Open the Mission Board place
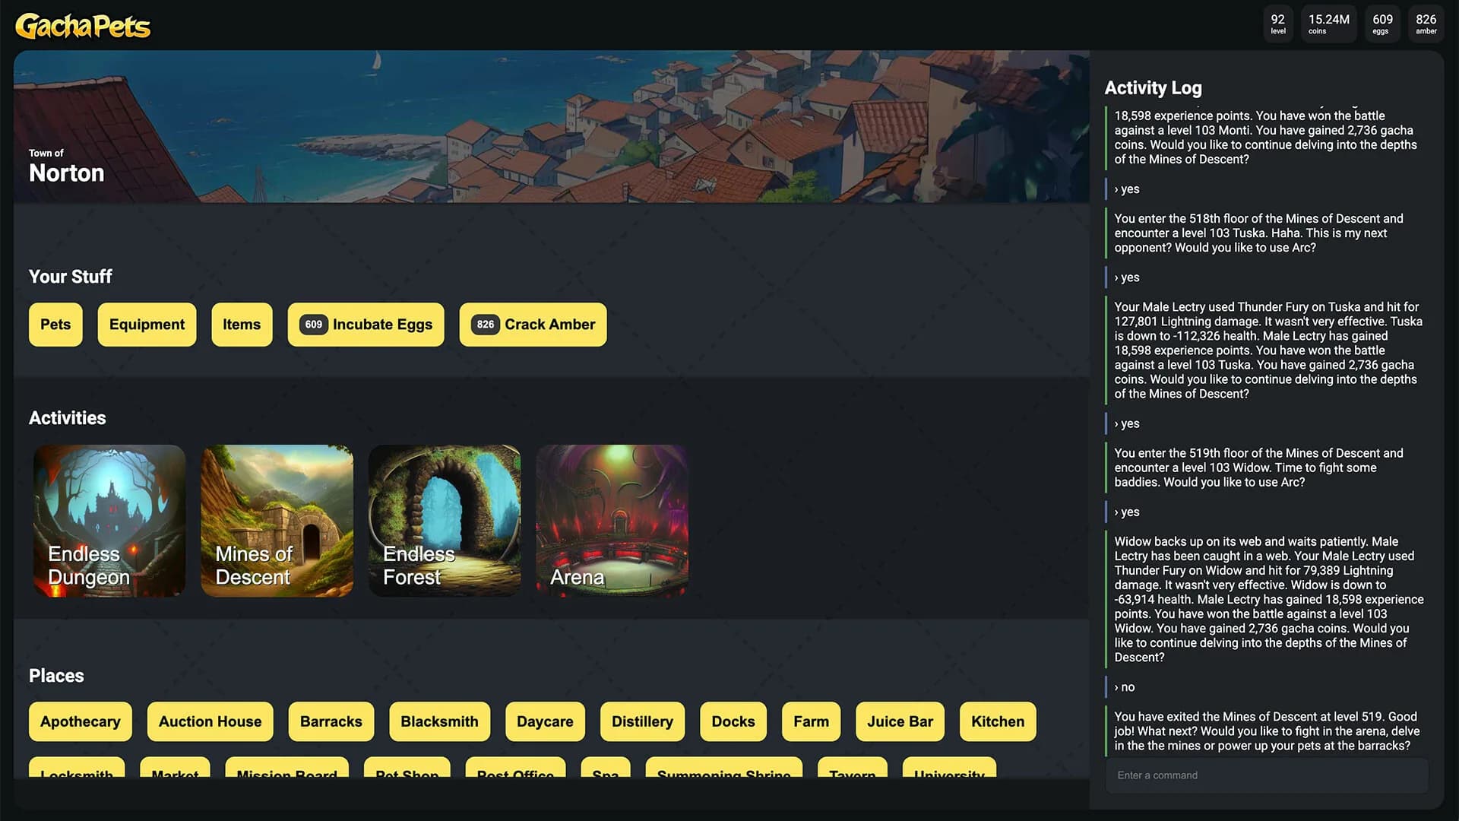Screen dimensions: 1459x821 287,768
